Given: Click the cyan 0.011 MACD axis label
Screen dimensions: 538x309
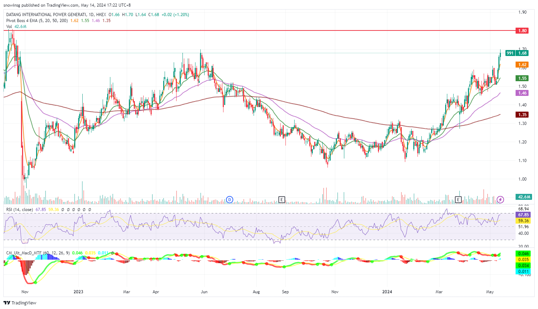Looking at the screenshot, I should point(523,272).
